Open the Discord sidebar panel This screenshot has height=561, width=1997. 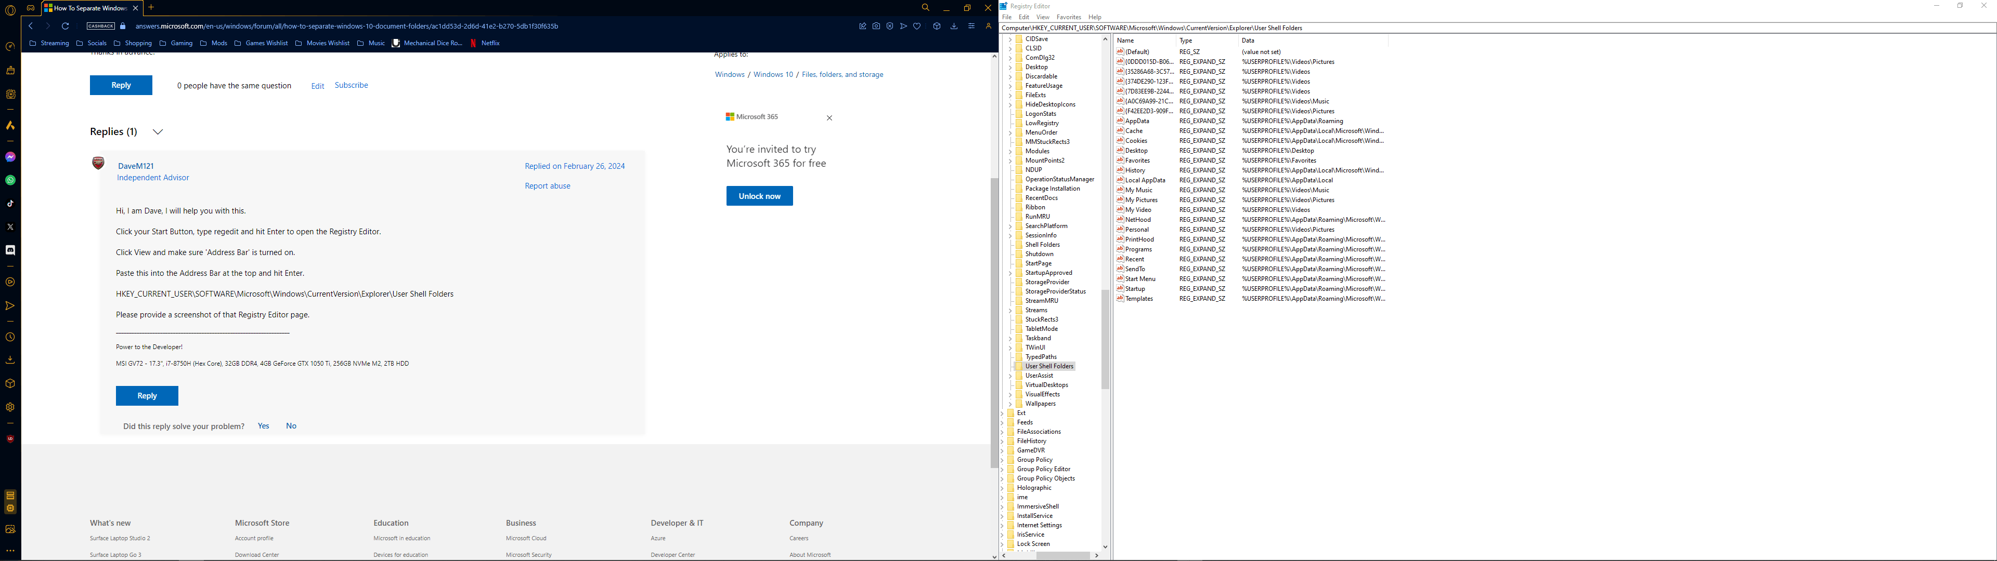tap(10, 250)
